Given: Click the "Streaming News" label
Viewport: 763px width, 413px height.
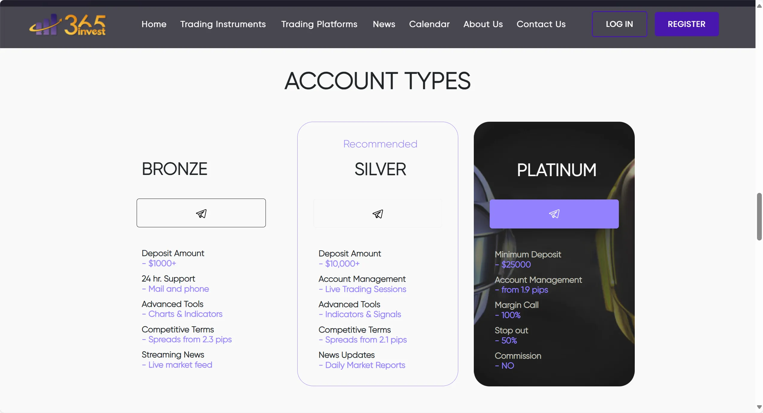Looking at the screenshot, I should click(x=173, y=355).
